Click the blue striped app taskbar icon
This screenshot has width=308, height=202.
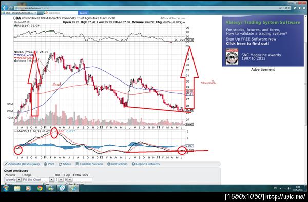coord(62,189)
